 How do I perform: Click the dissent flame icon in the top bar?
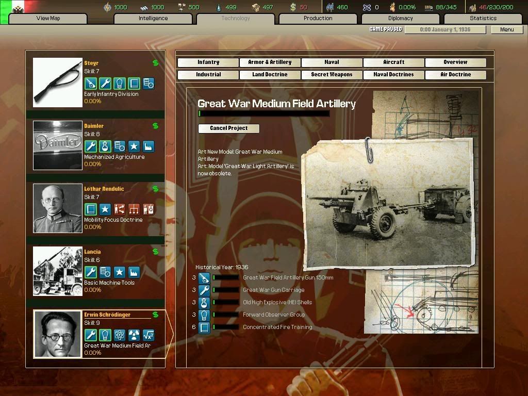click(x=392, y=7)
